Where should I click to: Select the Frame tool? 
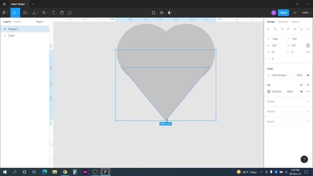pos(25,13)
